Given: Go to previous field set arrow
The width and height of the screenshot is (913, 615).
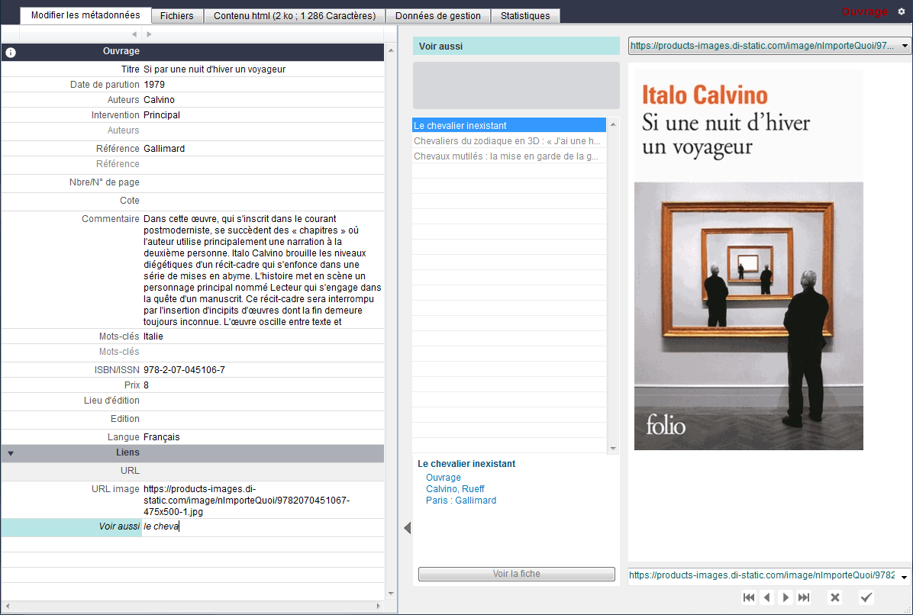Looking at the screenshot, I should coord(134,34).
